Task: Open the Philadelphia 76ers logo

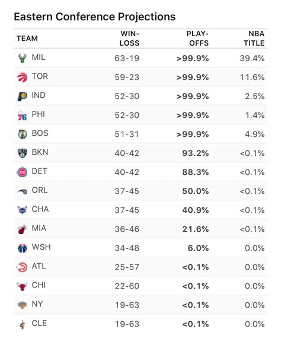Action: point(22,115)
